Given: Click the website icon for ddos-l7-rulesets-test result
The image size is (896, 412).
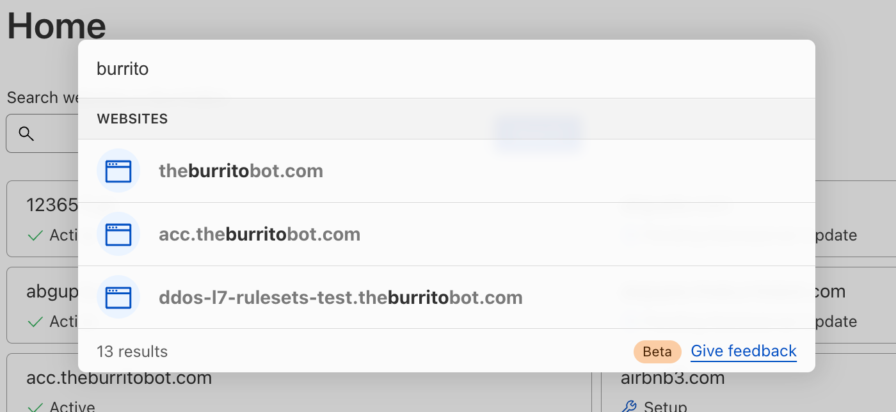Looking at the screenshot, I should coord(118,297).
